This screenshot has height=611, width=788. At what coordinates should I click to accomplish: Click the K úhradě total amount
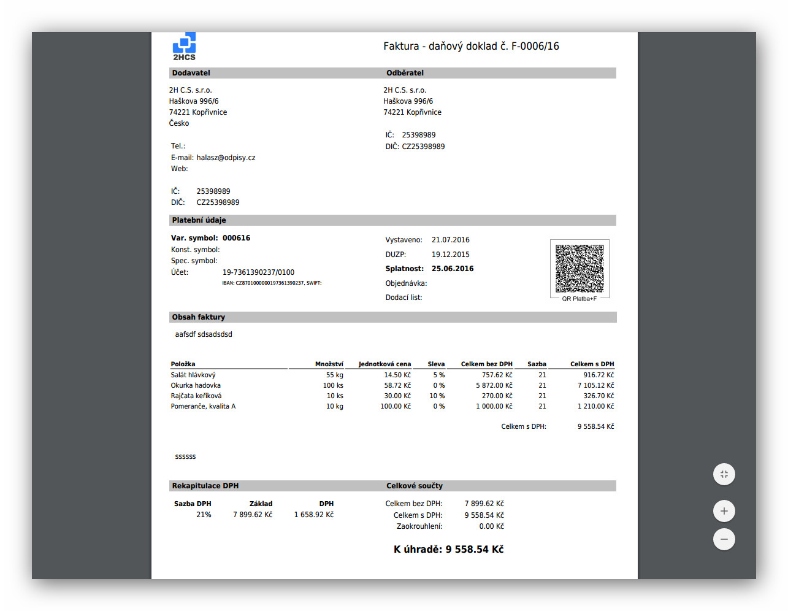click(448, 549)
